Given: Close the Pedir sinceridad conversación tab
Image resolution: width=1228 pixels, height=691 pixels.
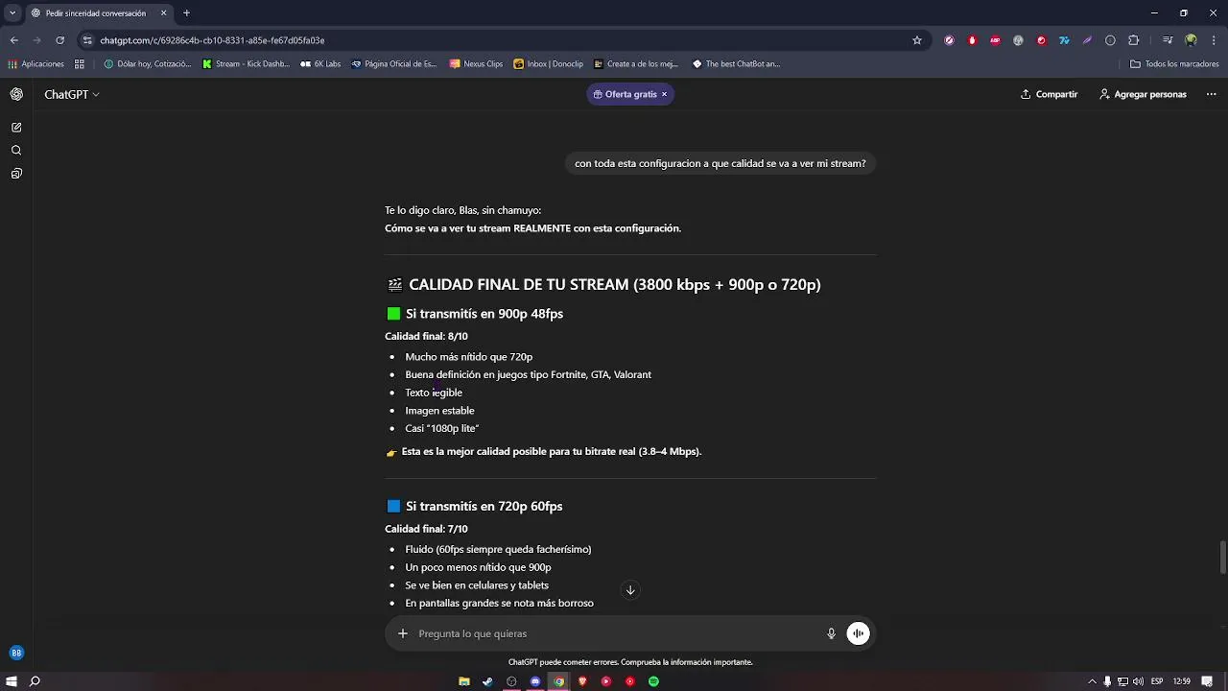Looking at the screenshot, I should tap(163, 13).
